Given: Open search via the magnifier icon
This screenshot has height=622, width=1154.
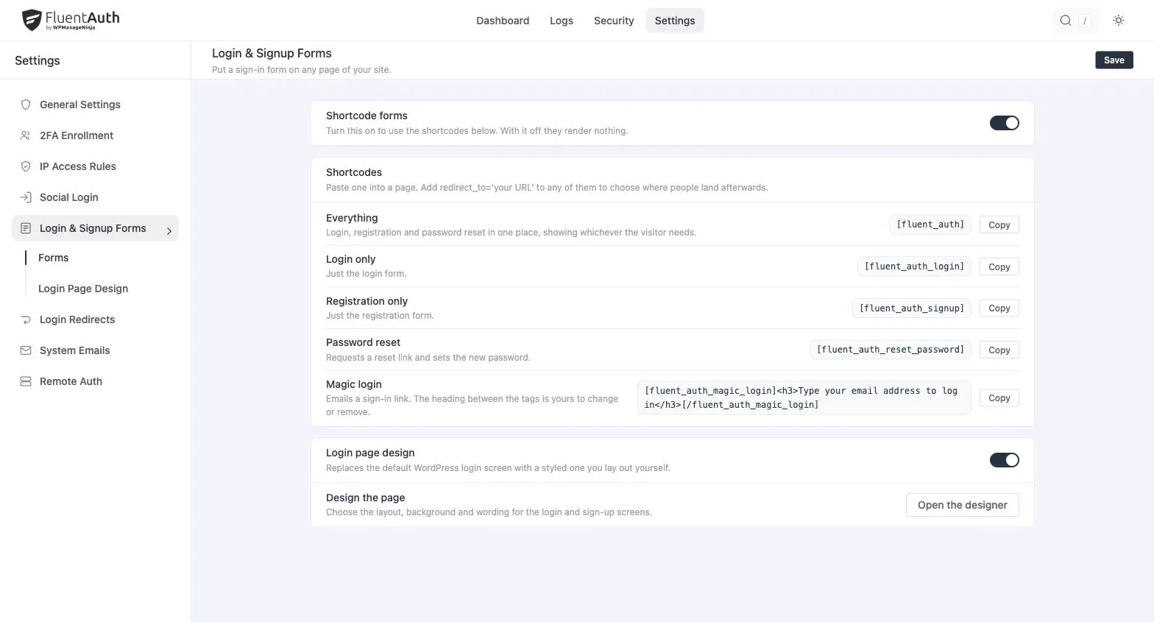Looking at the screenshot, I should click(1065, 21).
